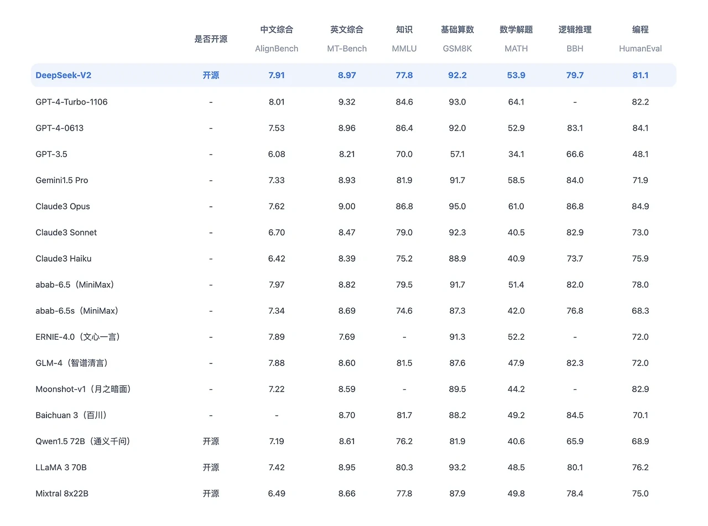
Task: Click the 知识 column header
Action: (404, 30)
